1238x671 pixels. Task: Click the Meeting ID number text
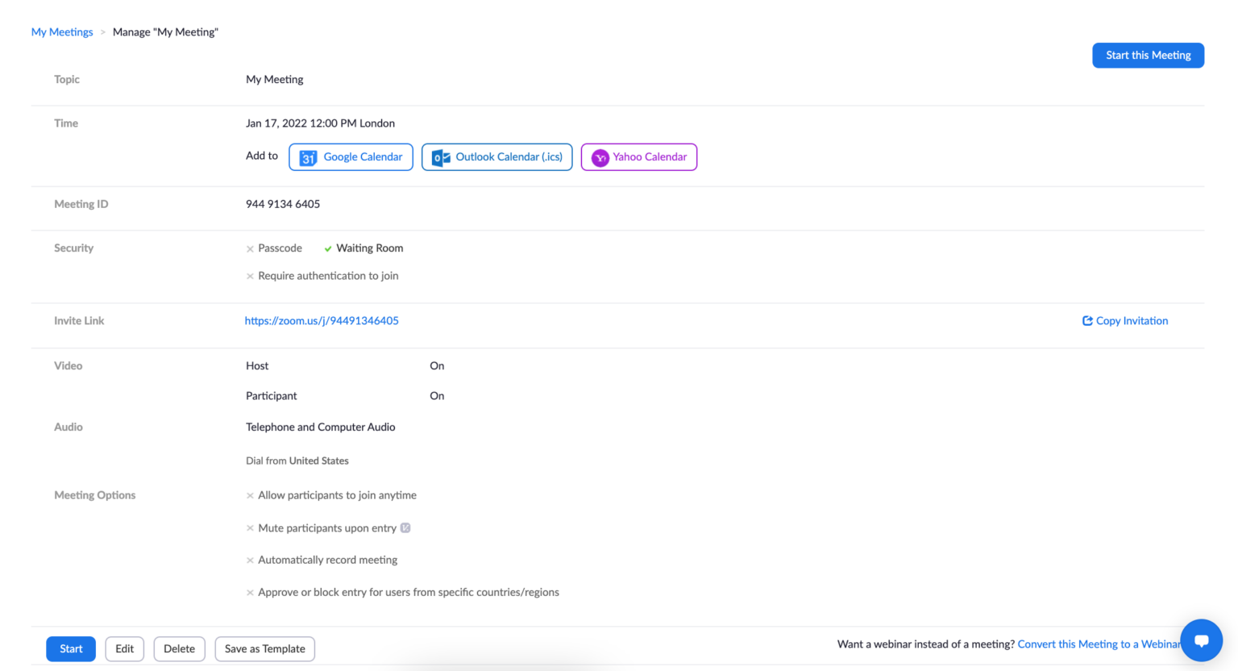283,204
